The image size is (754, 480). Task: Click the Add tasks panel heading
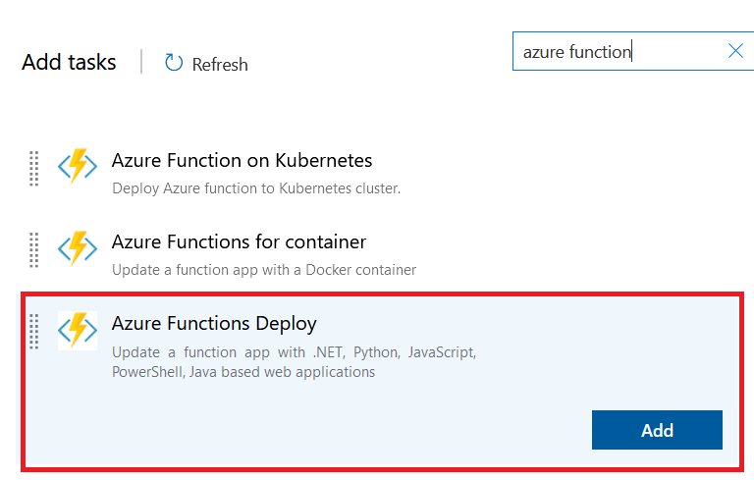[69, 63]
